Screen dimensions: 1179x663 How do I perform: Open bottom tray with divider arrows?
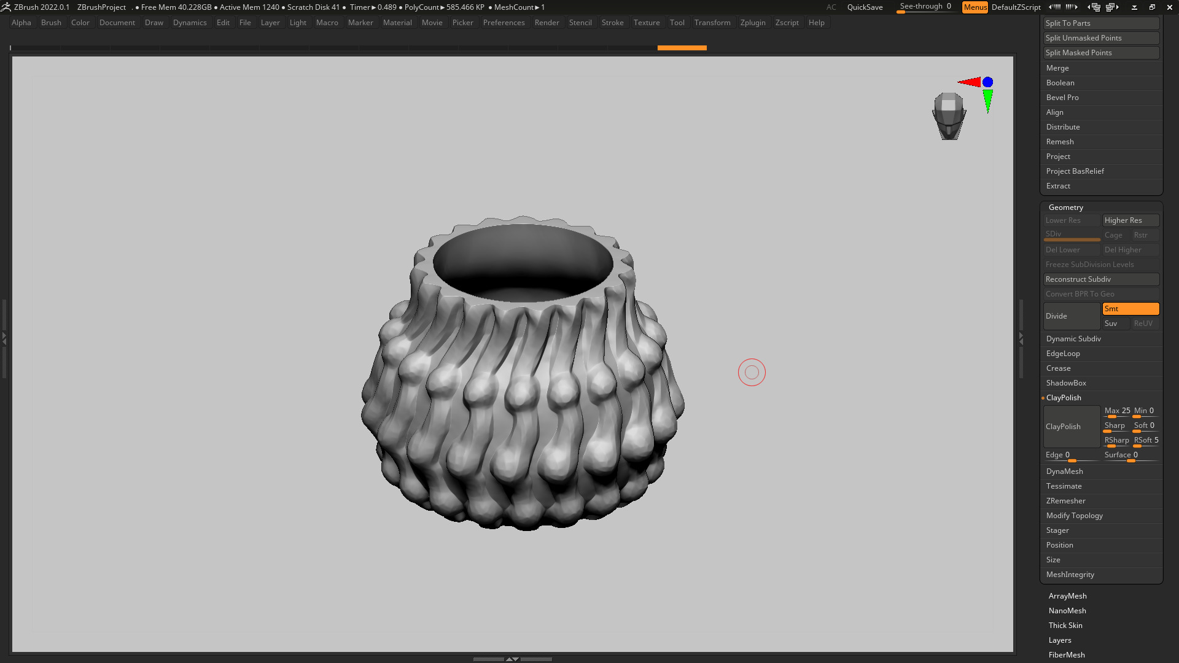pyautogui.click(x=512, y=659)
